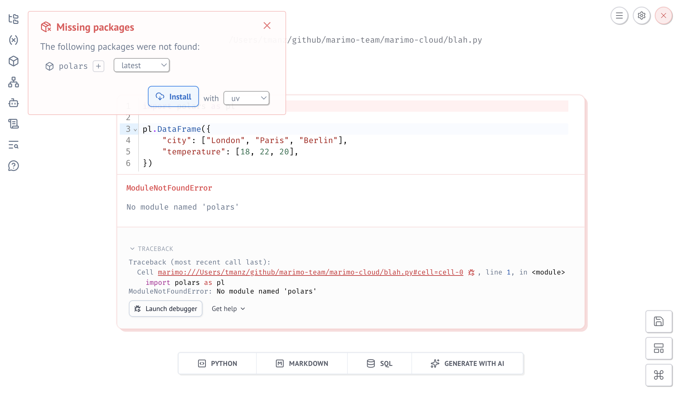Click the plus button next to polars
Viewport: 682px width, 394px height.
[98, 66]
